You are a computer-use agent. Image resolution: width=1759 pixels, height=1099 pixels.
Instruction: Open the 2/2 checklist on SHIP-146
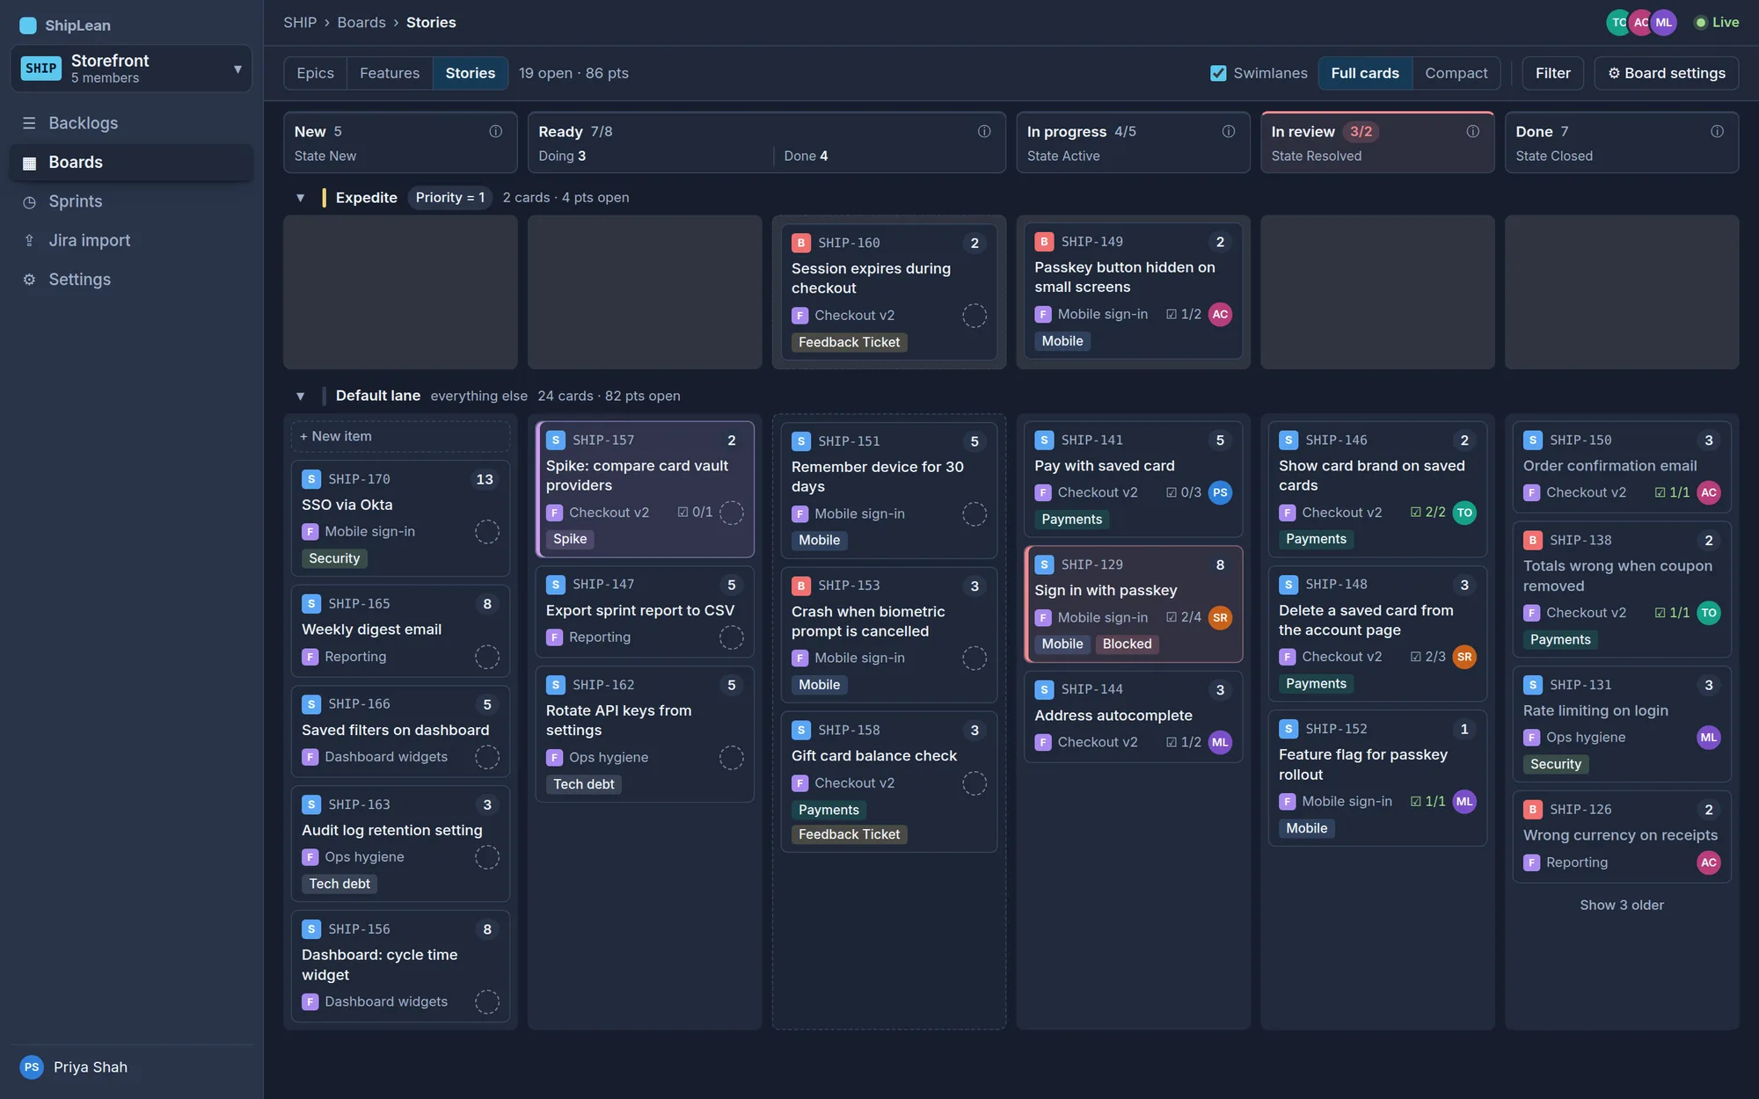pos(1428,513)
